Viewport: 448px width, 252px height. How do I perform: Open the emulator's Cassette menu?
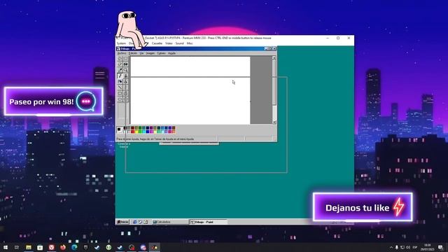pyautogui.click(x=157, y=43)
